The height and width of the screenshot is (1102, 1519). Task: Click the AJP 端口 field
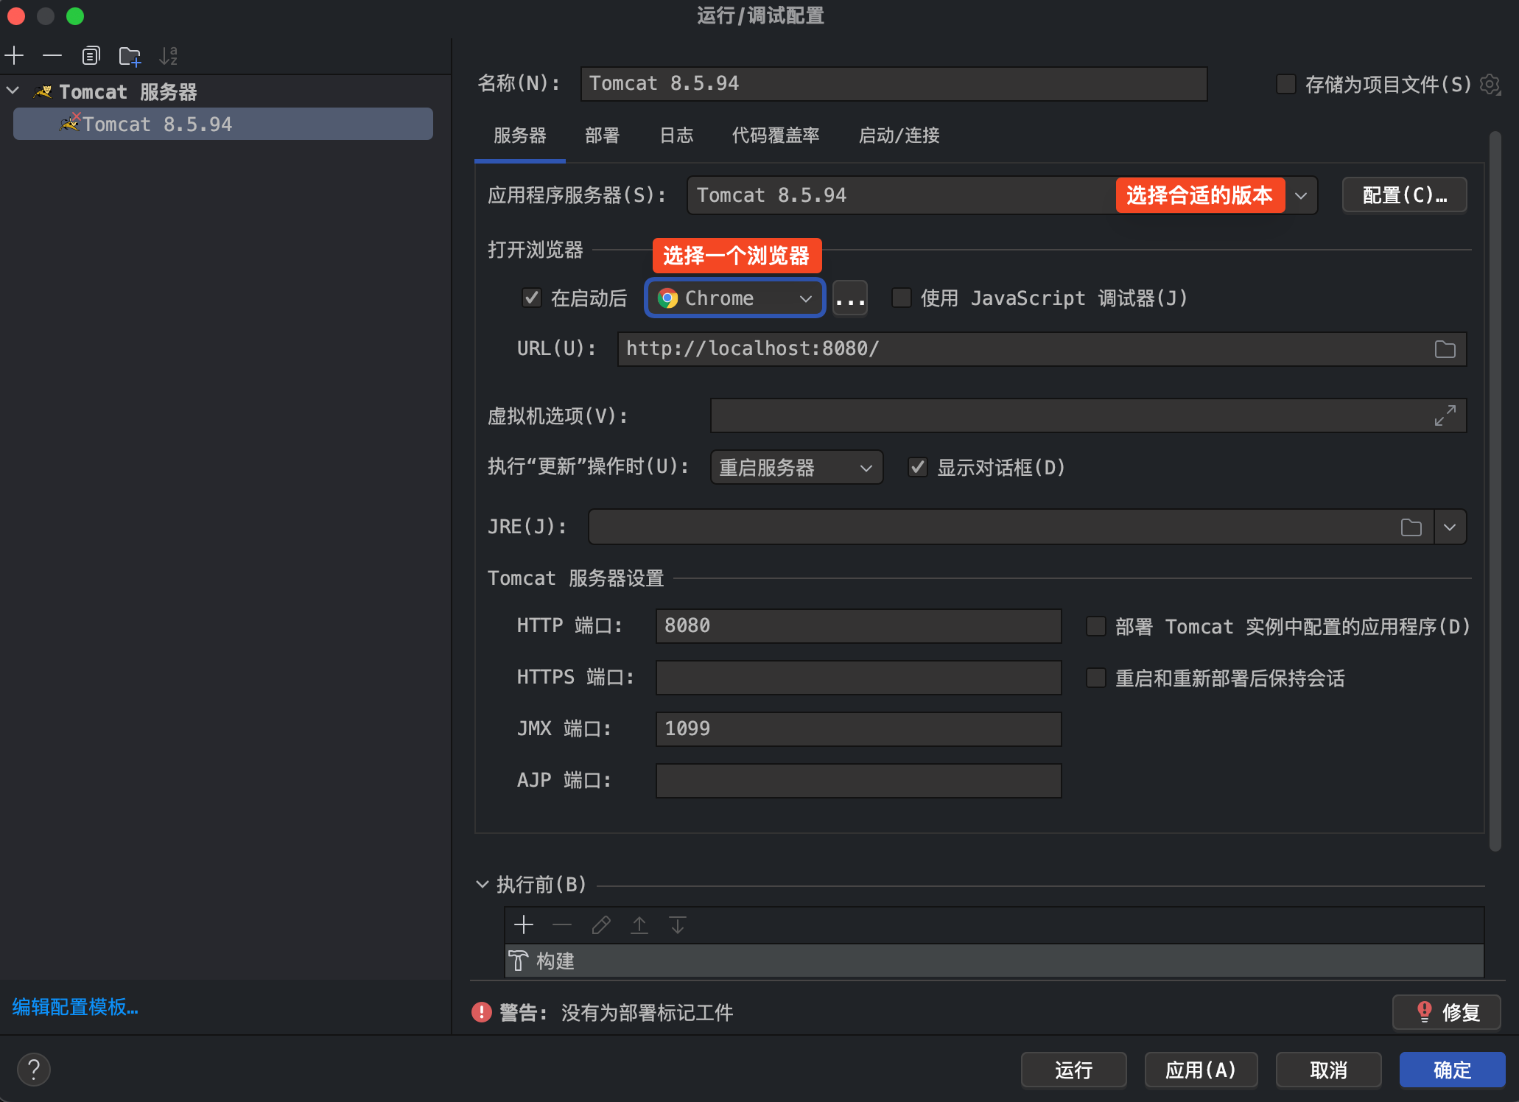tap(859, 781)
